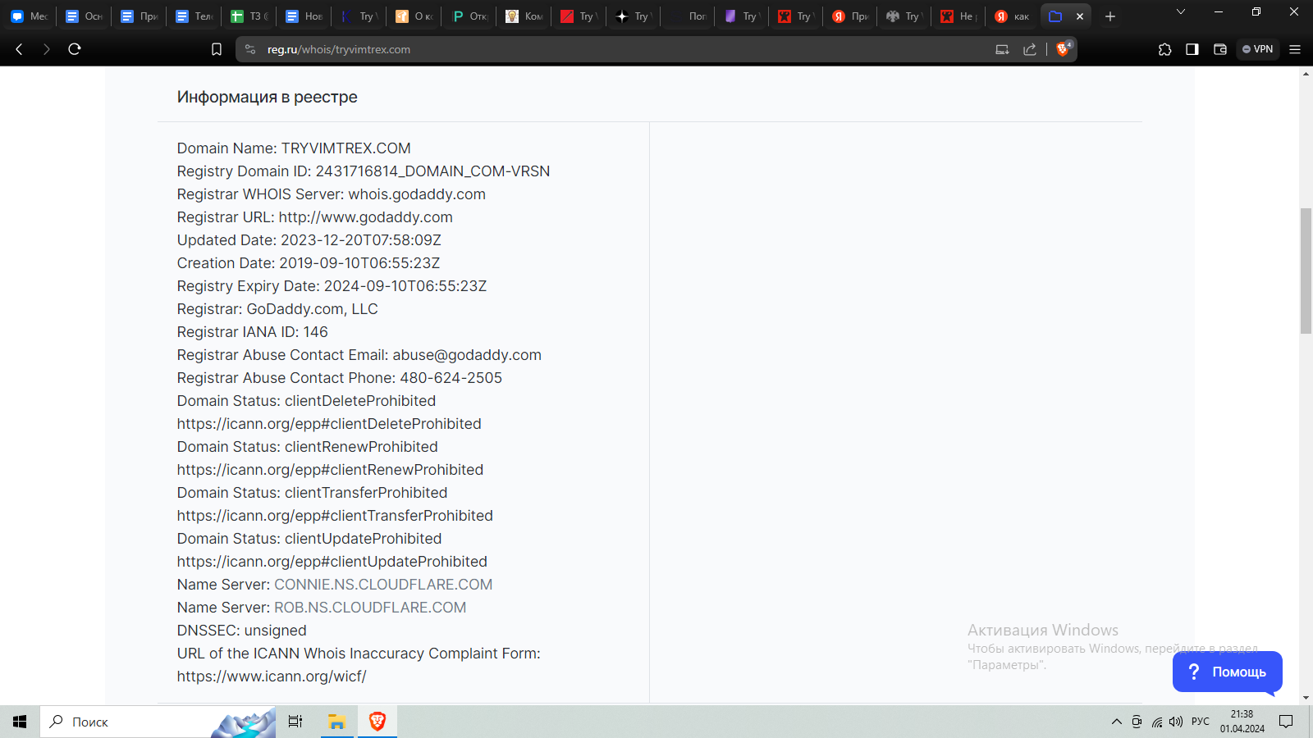Viewport: 1313px width, 738px height.
Task: Open a new tab with plus button
Action: click(1110, 16)
